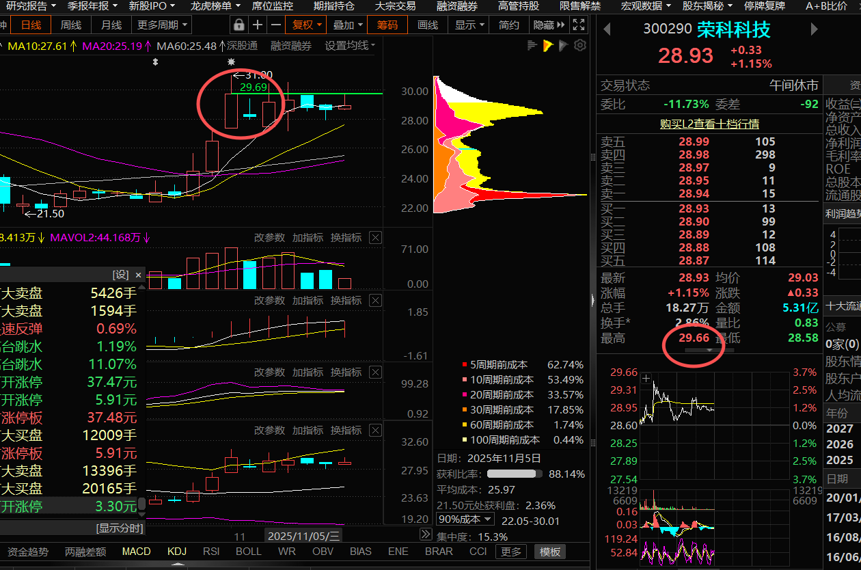Enter fullscreen chart mode
Viewport: 861px width, 570px height.
click(578, 25)
